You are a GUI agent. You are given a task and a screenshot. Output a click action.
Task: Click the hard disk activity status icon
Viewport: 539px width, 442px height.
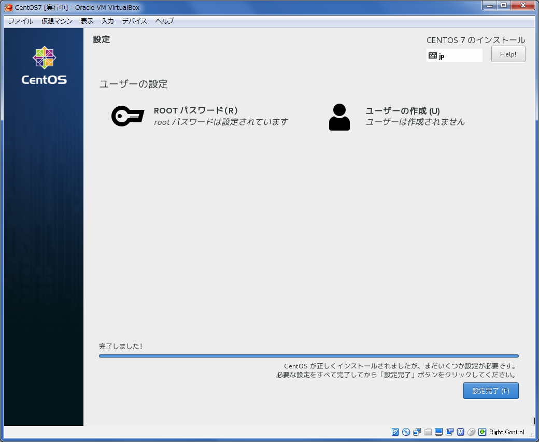395,432
